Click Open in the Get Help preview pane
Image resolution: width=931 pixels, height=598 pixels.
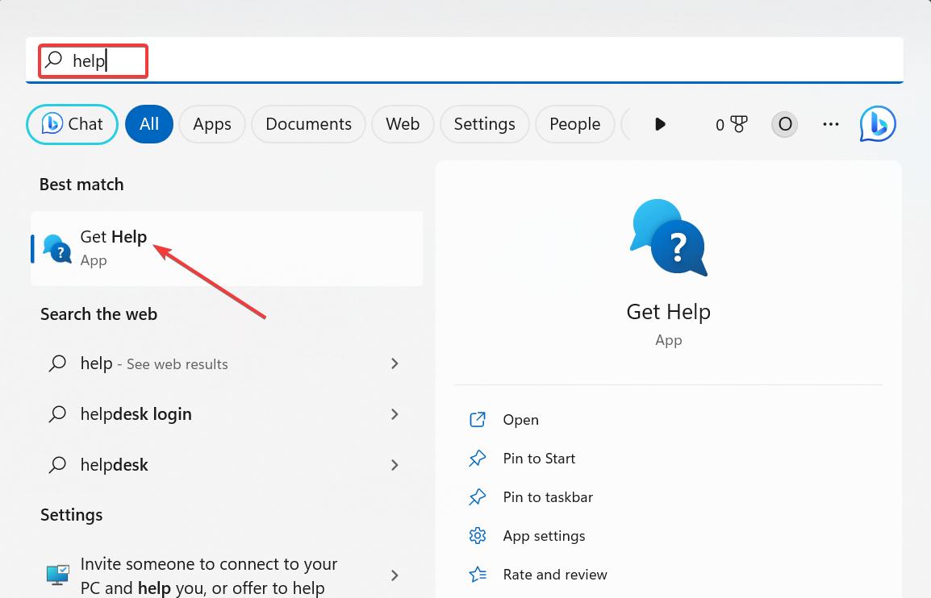[x=520, y=419]
